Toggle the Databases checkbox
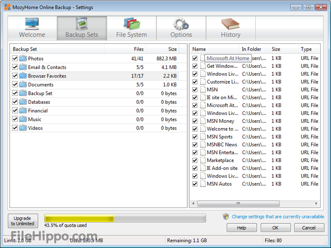Viewport: 331px width, 248px height. (15, 102)
